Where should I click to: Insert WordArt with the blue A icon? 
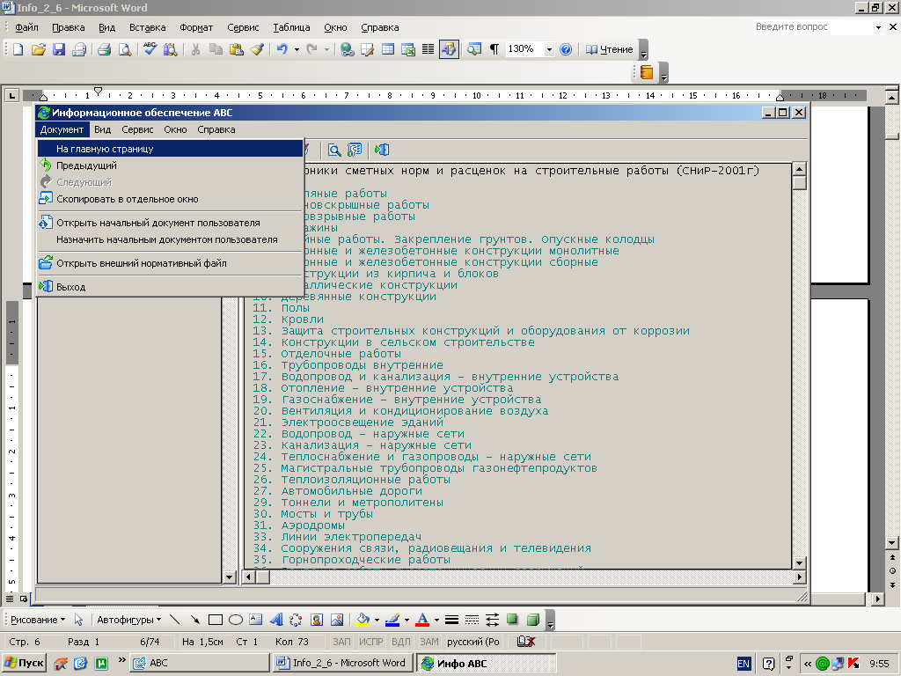tap(276, 620)
